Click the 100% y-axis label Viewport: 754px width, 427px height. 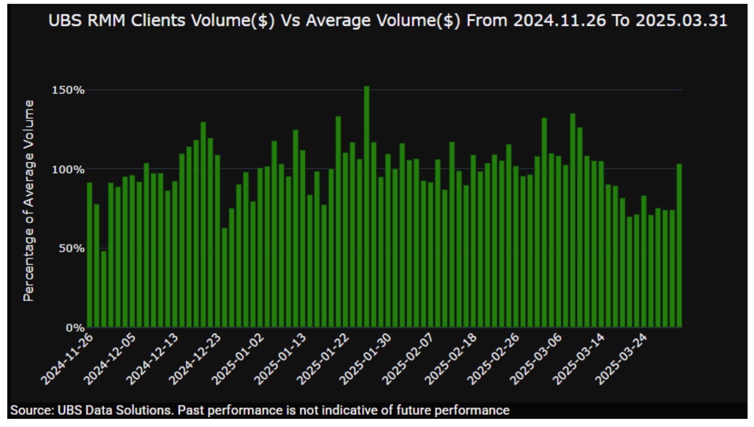[x=68, y=169]
